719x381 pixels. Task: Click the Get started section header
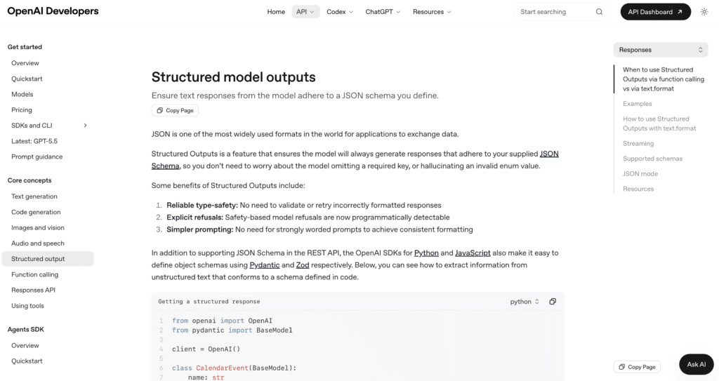click(25, 47)
